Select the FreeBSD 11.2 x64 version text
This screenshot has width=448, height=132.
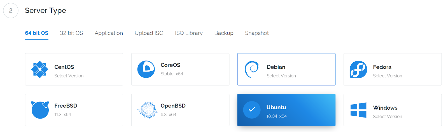click(x=62, y=115)
